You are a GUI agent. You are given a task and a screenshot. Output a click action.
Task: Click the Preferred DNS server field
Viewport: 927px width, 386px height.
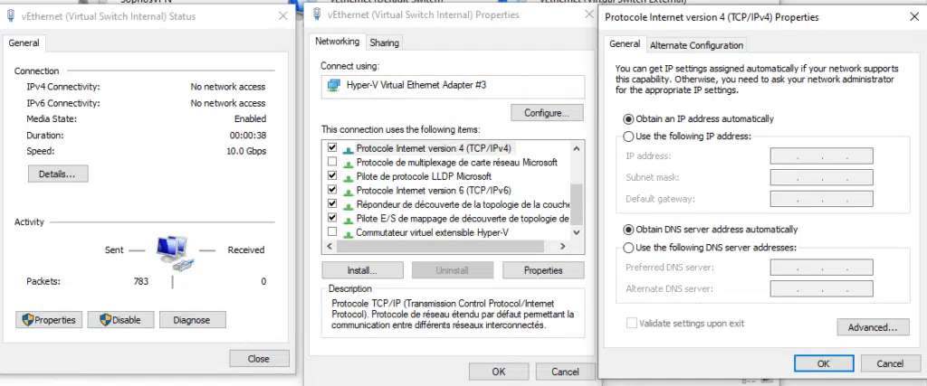(x=822, y=268)
